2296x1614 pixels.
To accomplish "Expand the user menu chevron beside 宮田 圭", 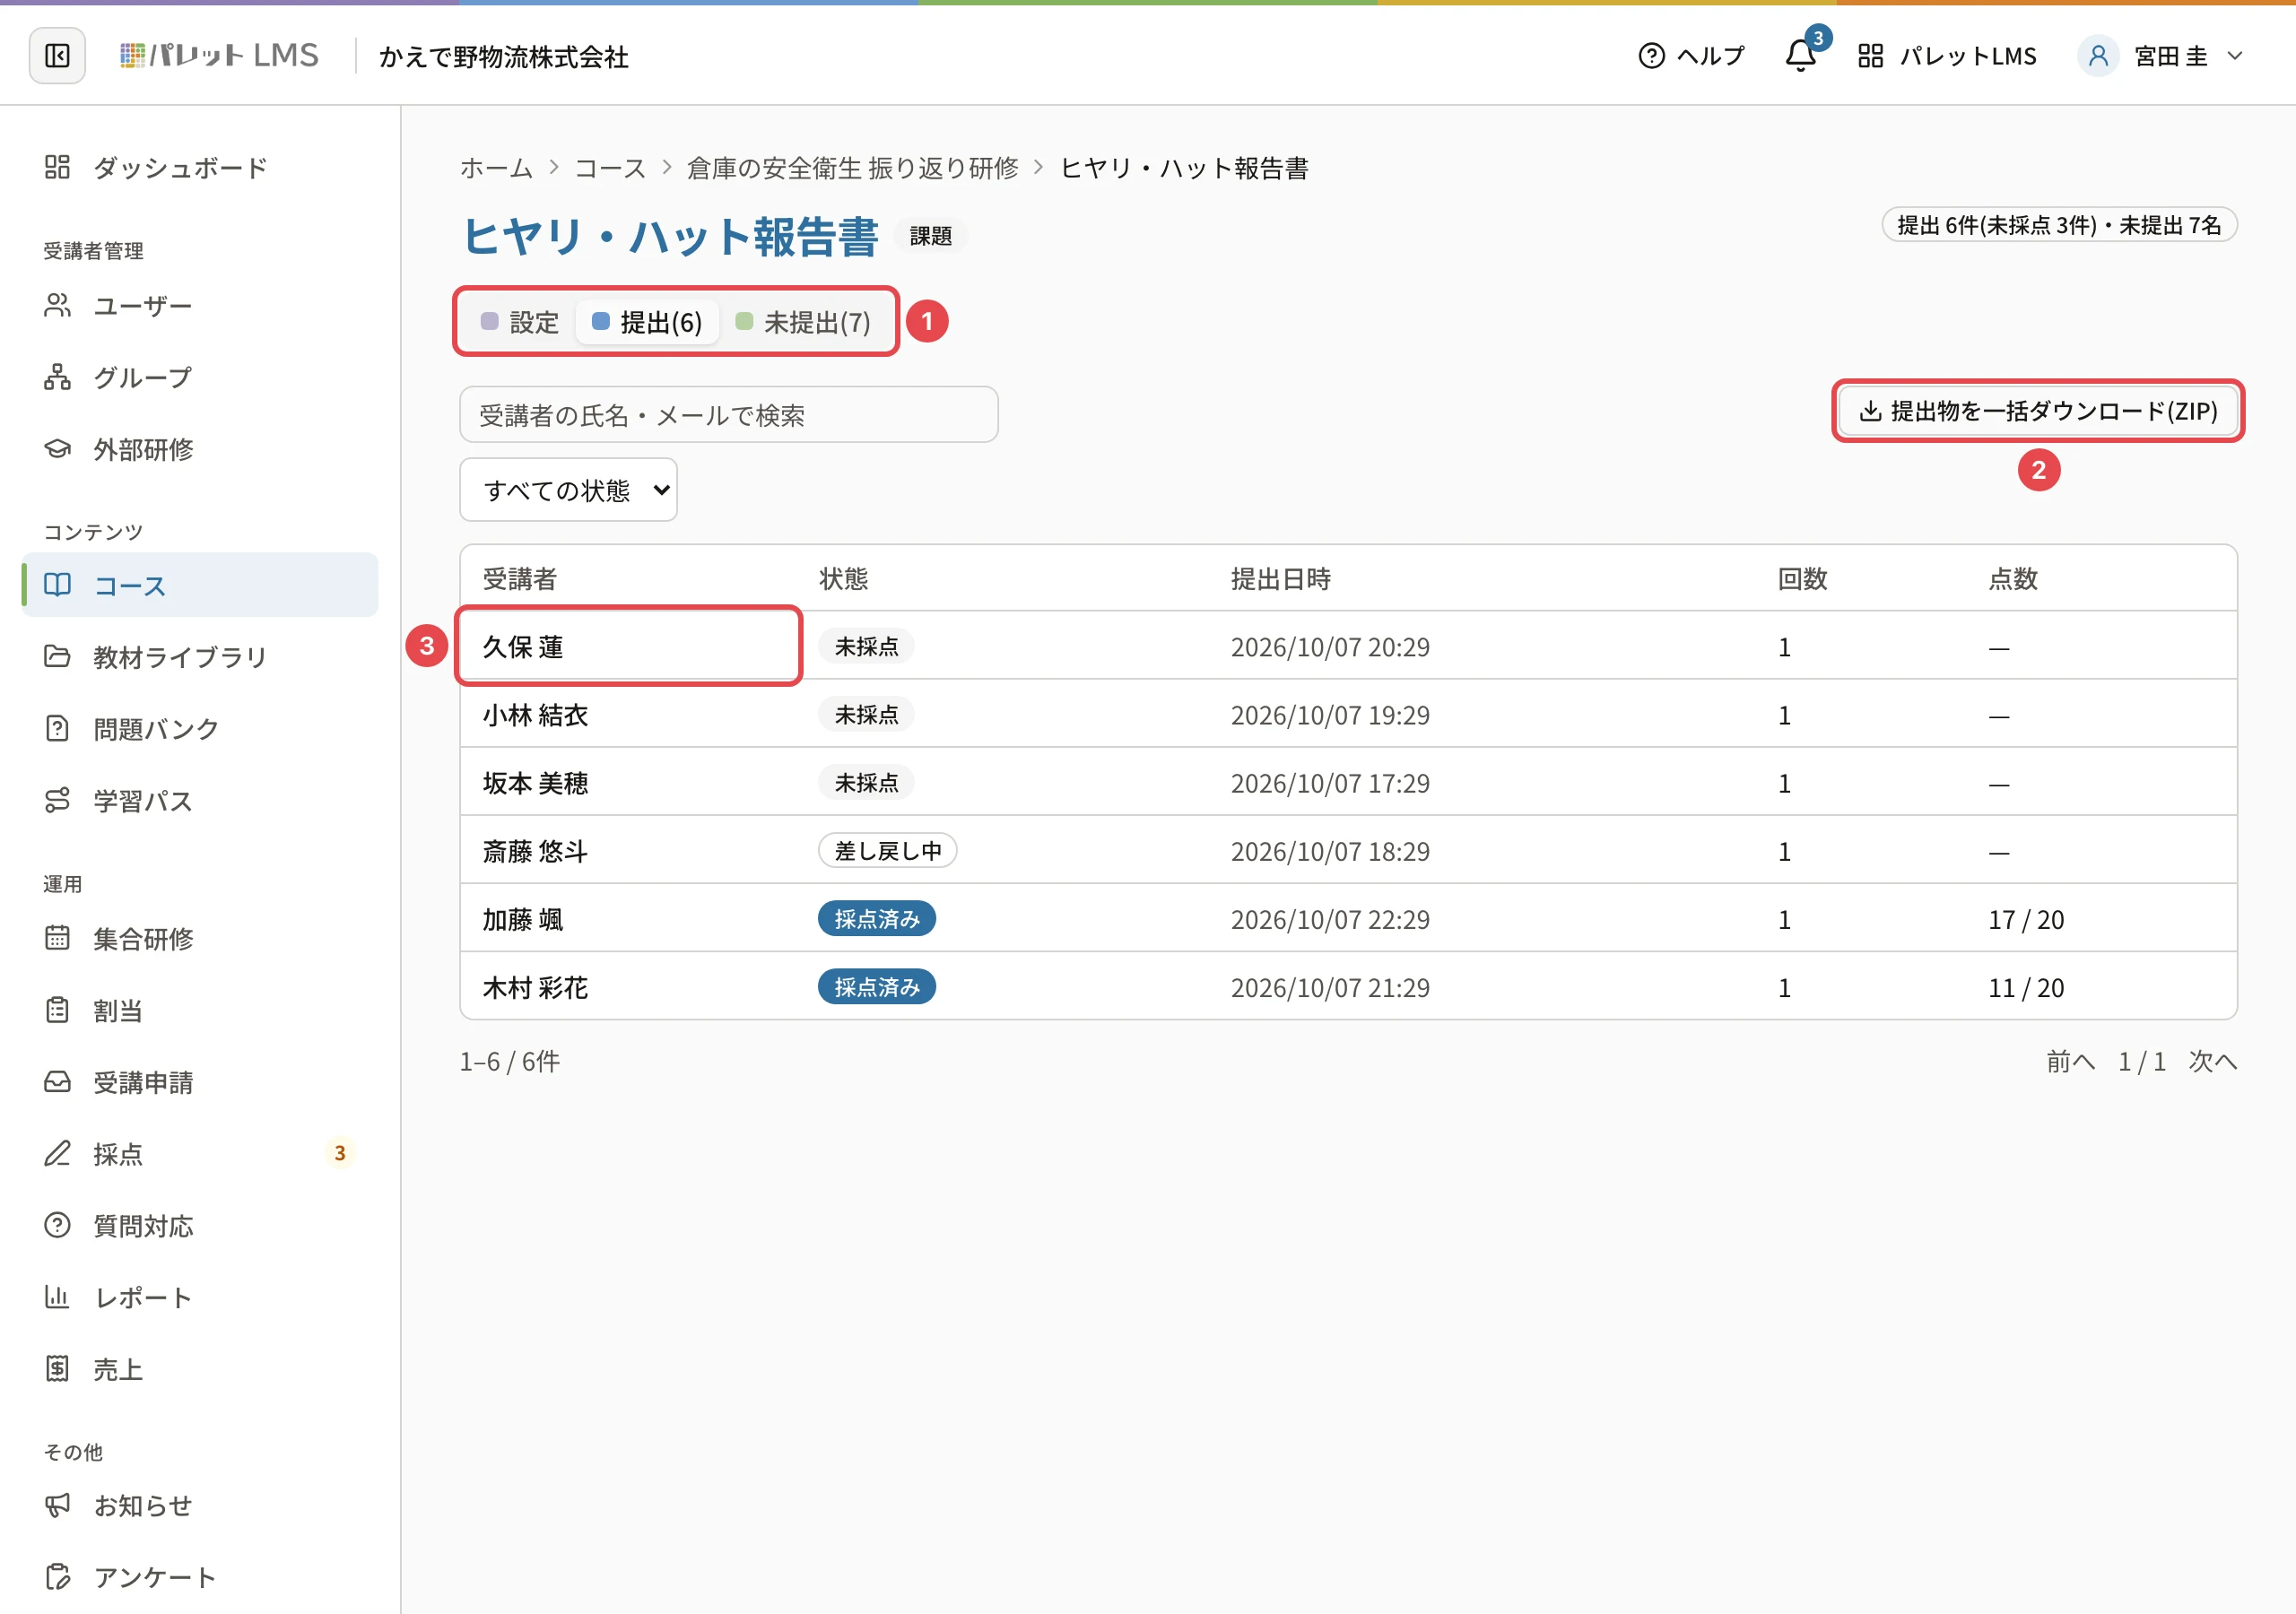I will point(2235,56).
